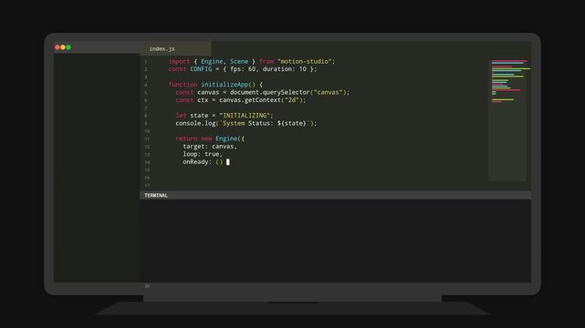Viewport: 585px width, 328px height.
Task: Click the "INITIALIZING" string on line 8
Action: click(x=245, y=116)
